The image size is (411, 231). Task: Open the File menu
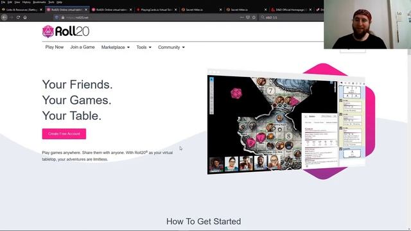[x=3, y=2]
